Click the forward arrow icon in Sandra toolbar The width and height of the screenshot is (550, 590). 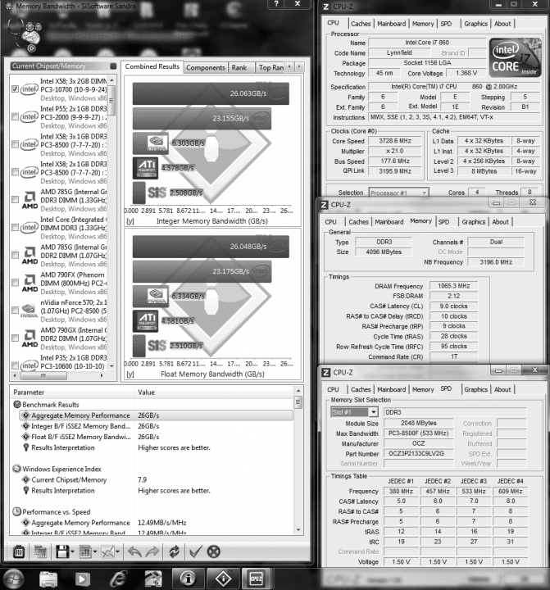[152, 552]
